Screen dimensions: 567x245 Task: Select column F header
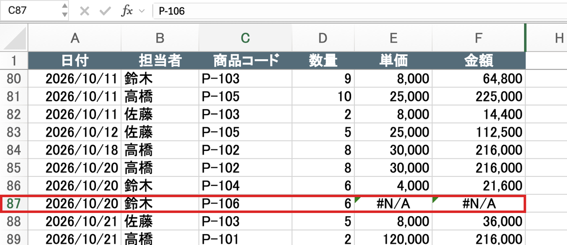479,38
